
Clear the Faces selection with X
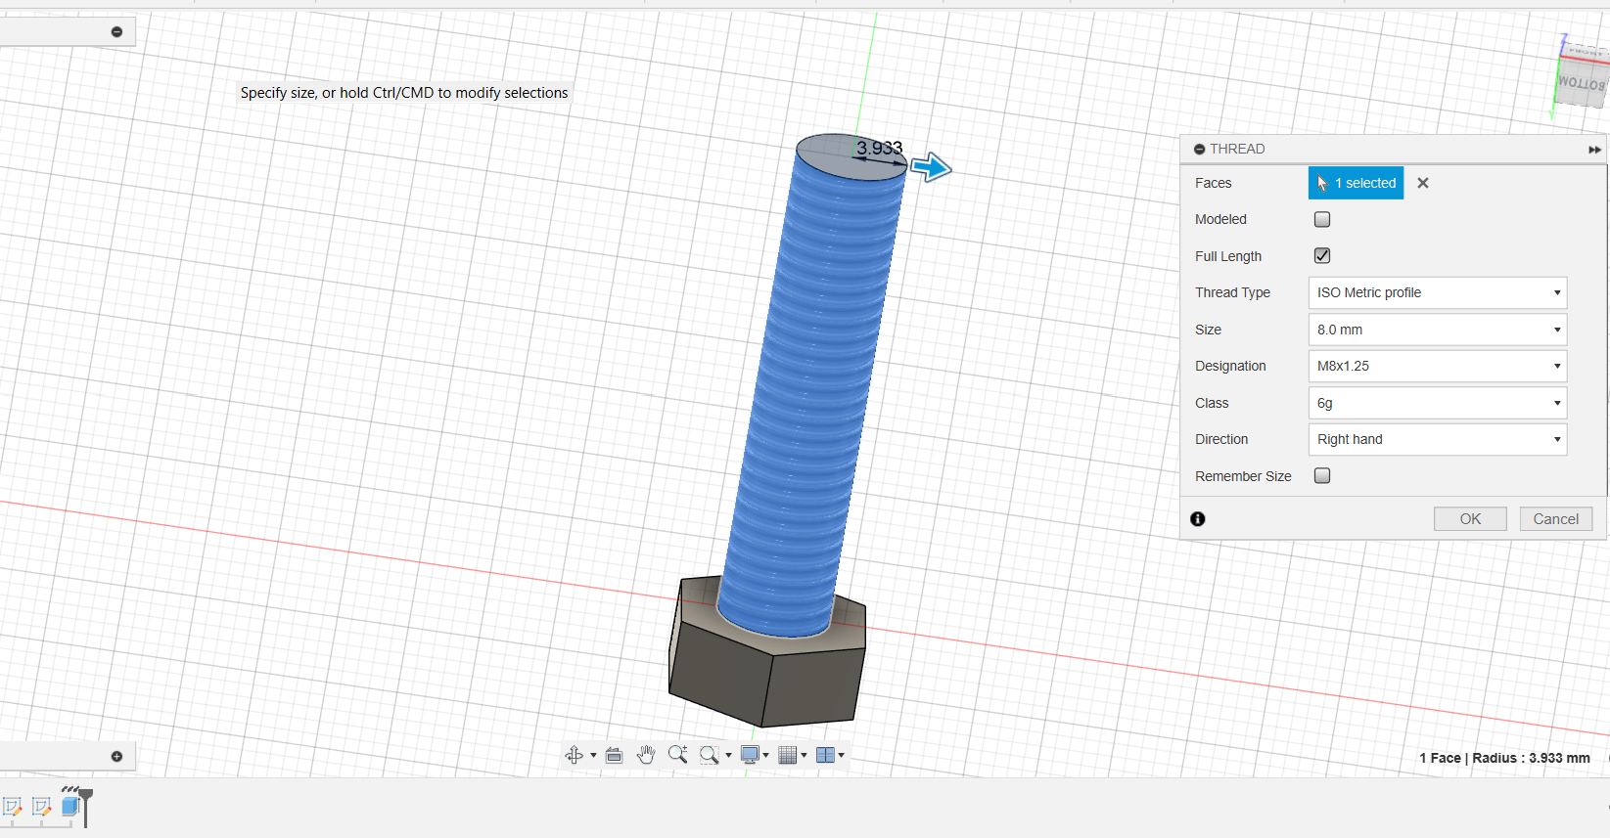pos(1423,183)
